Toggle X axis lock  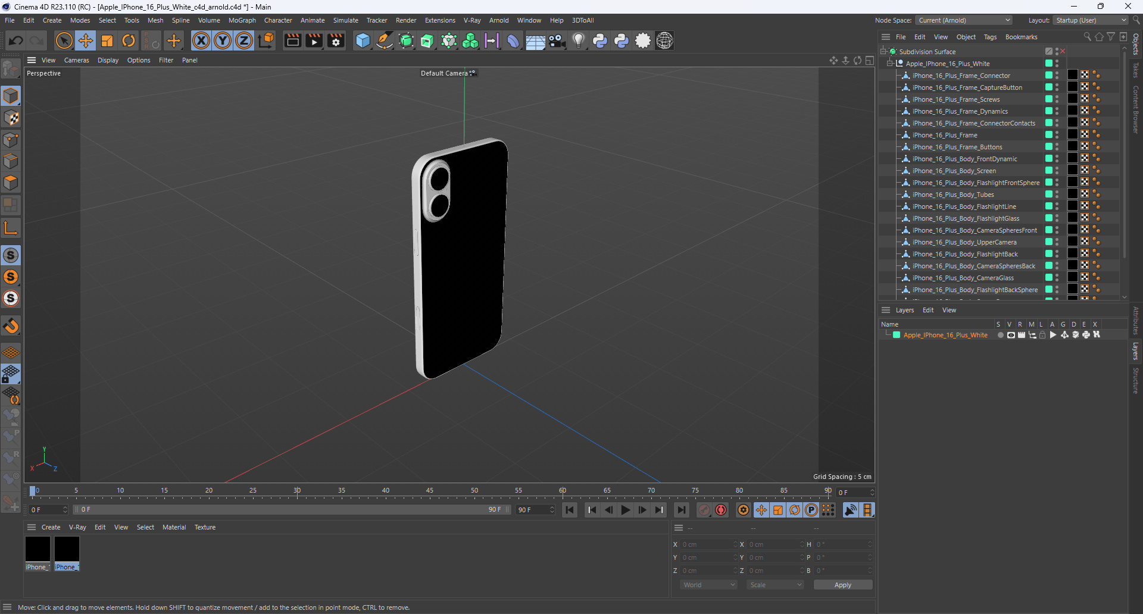[x=201, y=40]
